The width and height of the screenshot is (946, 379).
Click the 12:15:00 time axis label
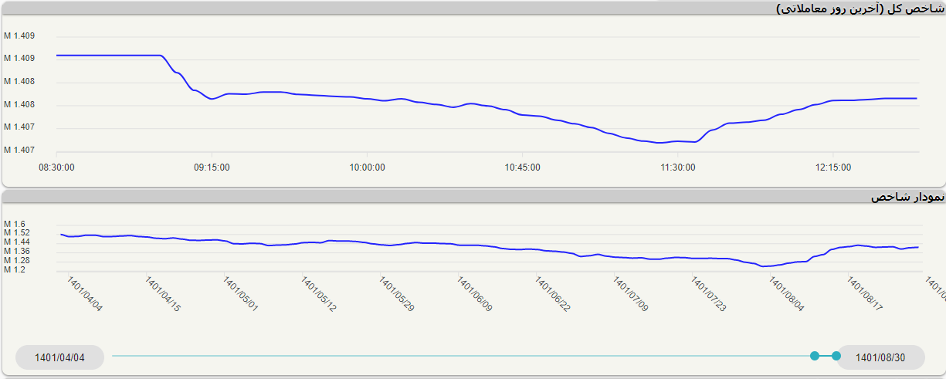point(832,167)
